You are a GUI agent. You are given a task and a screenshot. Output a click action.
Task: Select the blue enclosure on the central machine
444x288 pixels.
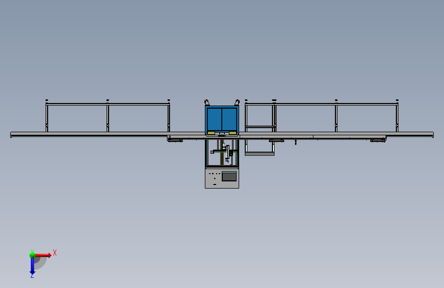[222, 120]
